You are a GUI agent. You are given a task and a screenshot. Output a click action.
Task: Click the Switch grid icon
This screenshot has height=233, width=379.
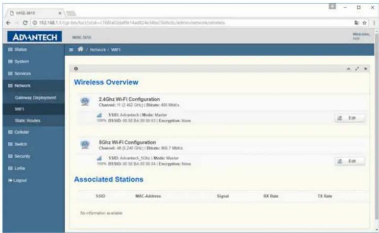pos(10,144)
